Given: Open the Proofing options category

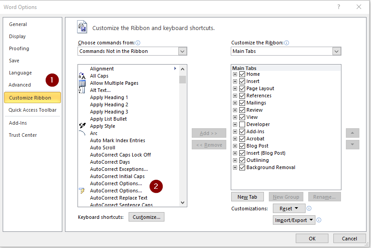Looking at the screenshot, I should pyautogui.click(x=19, y=48).
